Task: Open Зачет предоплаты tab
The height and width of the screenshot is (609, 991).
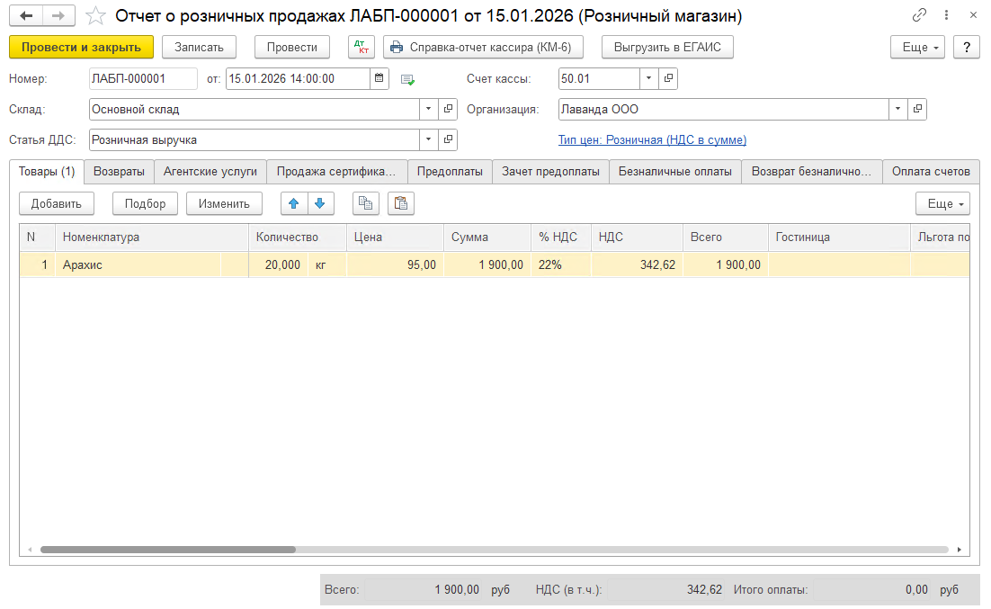Action: (550, 172)
